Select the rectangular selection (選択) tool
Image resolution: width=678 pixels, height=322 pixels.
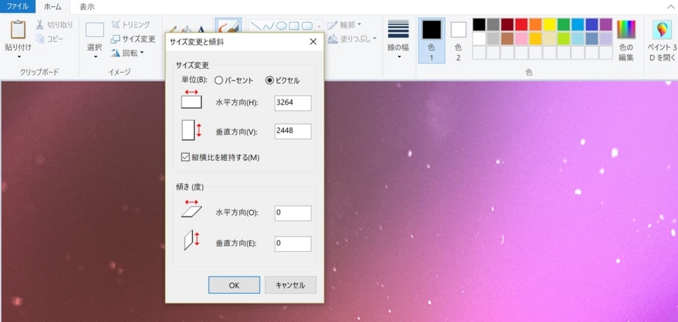point(95,30)
